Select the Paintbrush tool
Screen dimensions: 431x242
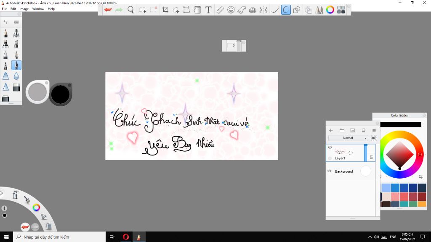(x=16, y=55)
